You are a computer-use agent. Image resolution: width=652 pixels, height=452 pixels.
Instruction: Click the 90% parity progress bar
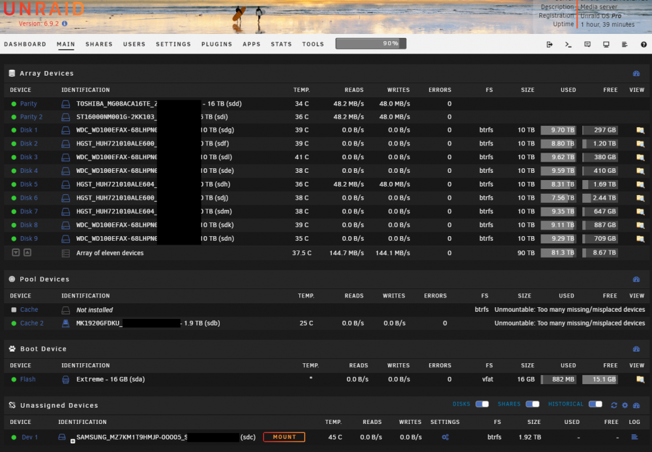tap(371, 43)
